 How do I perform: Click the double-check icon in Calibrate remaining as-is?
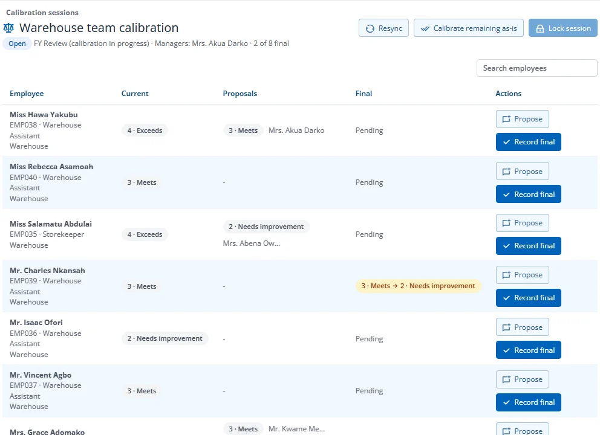[x=425, y=28]
